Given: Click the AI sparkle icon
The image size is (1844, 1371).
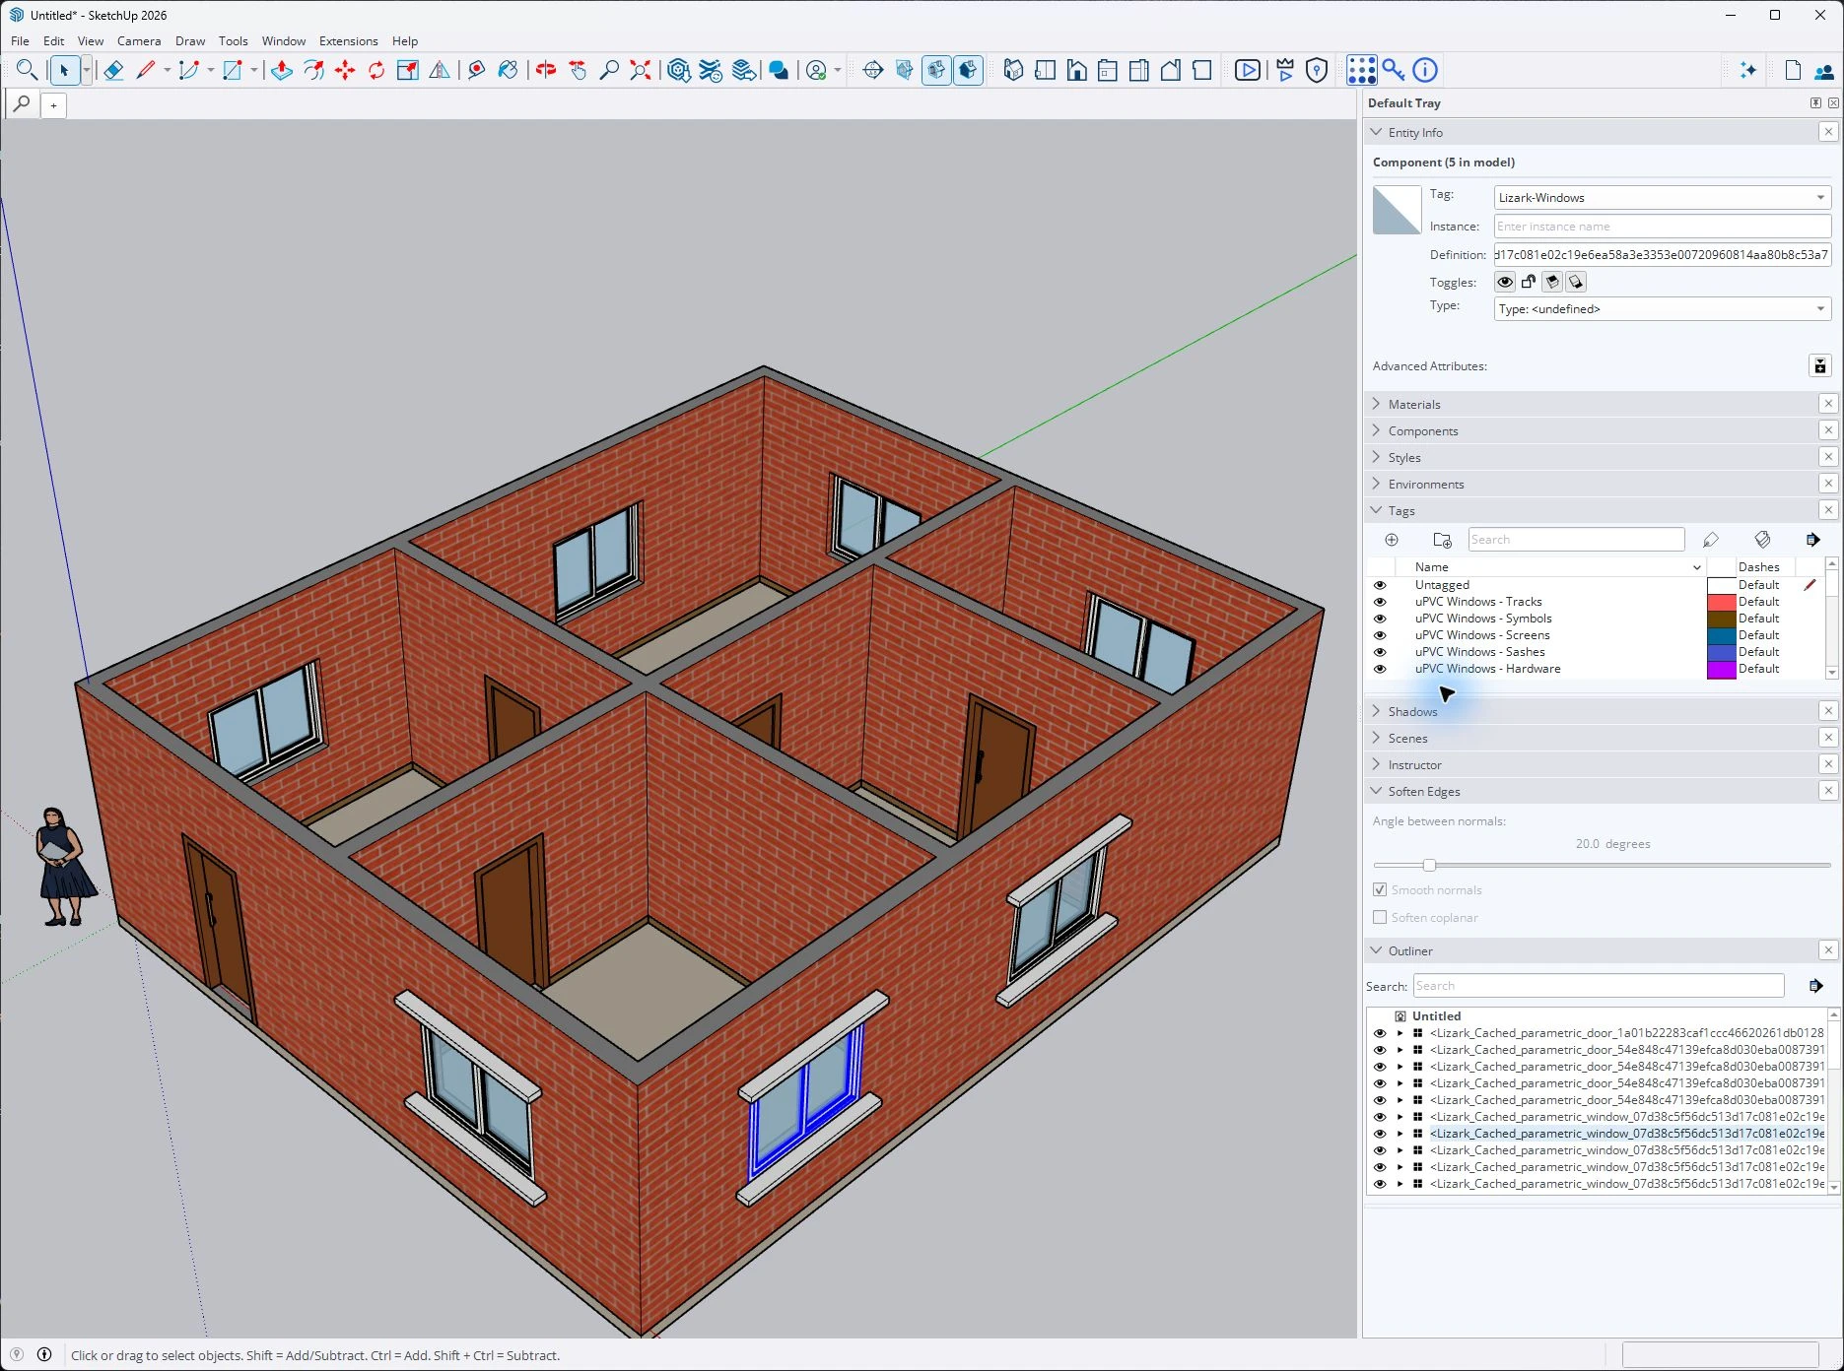Looking at the screenshot, I should [1747, 70].
